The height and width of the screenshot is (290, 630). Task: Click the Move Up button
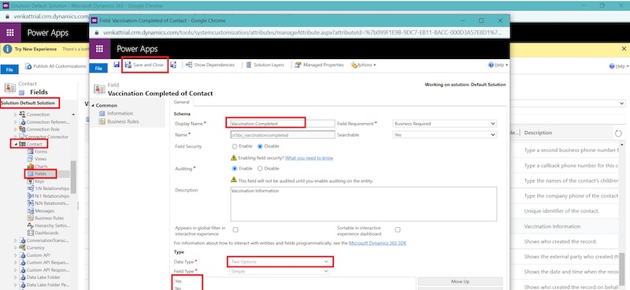pyautogui.click(x=460, y=281)
